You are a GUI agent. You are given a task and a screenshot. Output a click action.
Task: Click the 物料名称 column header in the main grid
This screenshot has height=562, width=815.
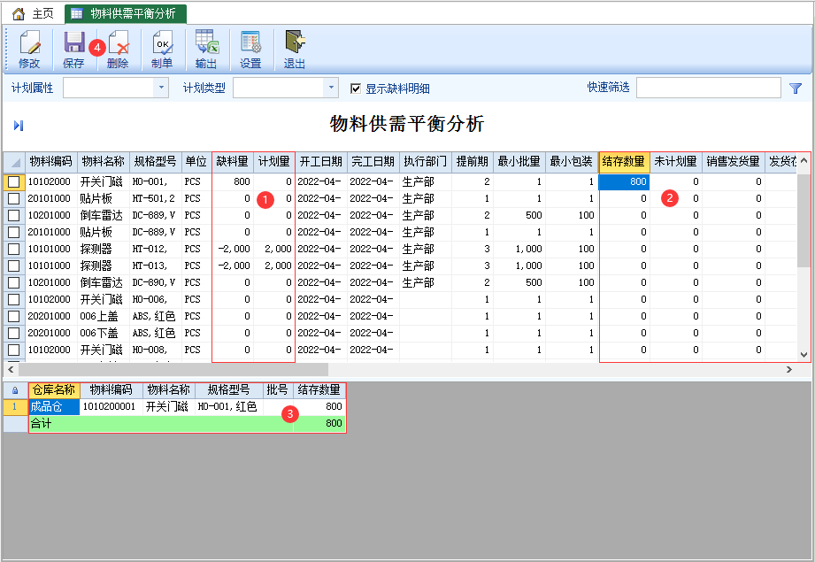coord(104,162)
